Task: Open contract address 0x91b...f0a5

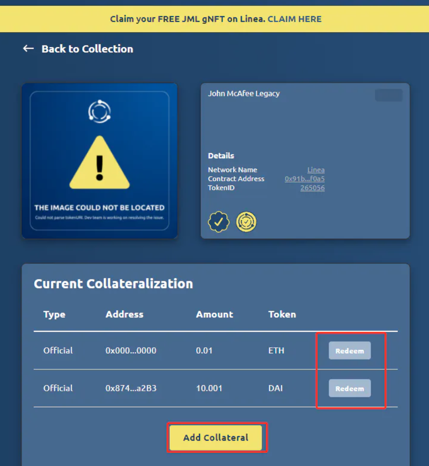Action: [305, 178]
